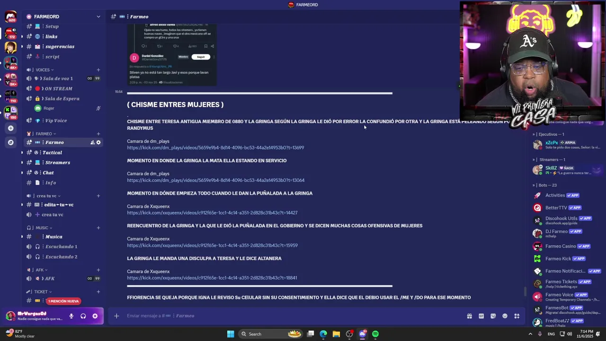Open Xxqueenx link ending t=15959
This screenshot has height=341, width=606.
[x=212, y=246]
